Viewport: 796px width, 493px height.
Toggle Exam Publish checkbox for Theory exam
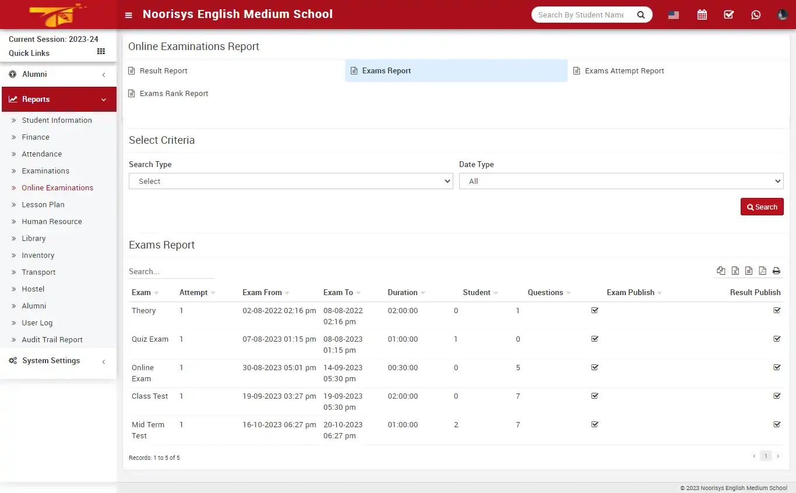594,310
